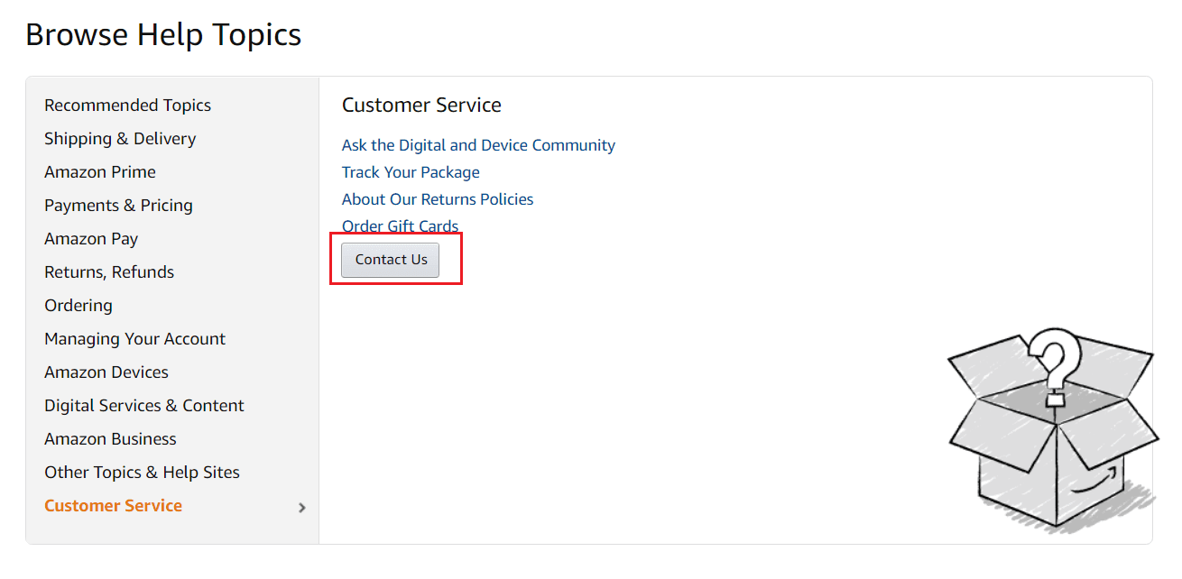The height and width of the screenshot is (579, 1182).
Task: Select Returns, Refunds topic
Action: [x=109, y=272]
